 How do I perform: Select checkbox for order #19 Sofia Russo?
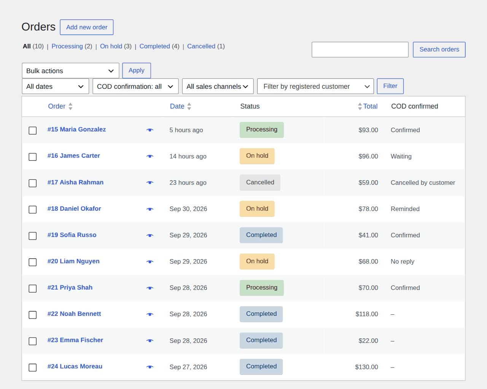(33, 236)
